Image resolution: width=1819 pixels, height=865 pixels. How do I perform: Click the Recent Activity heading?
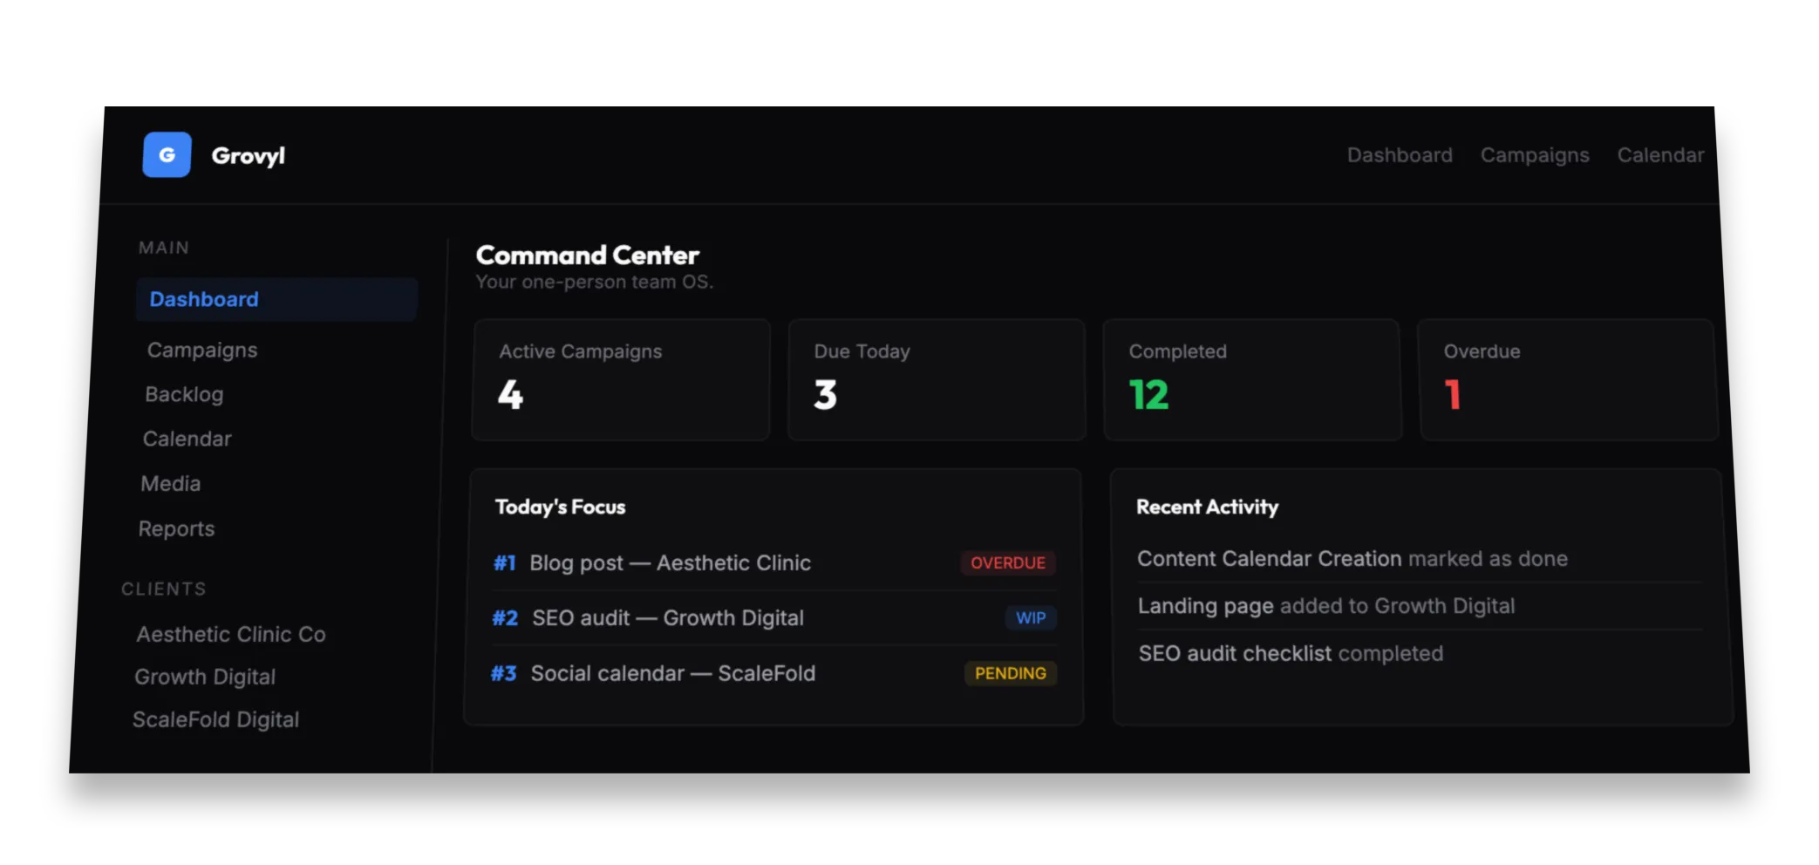click(1207, 507)
